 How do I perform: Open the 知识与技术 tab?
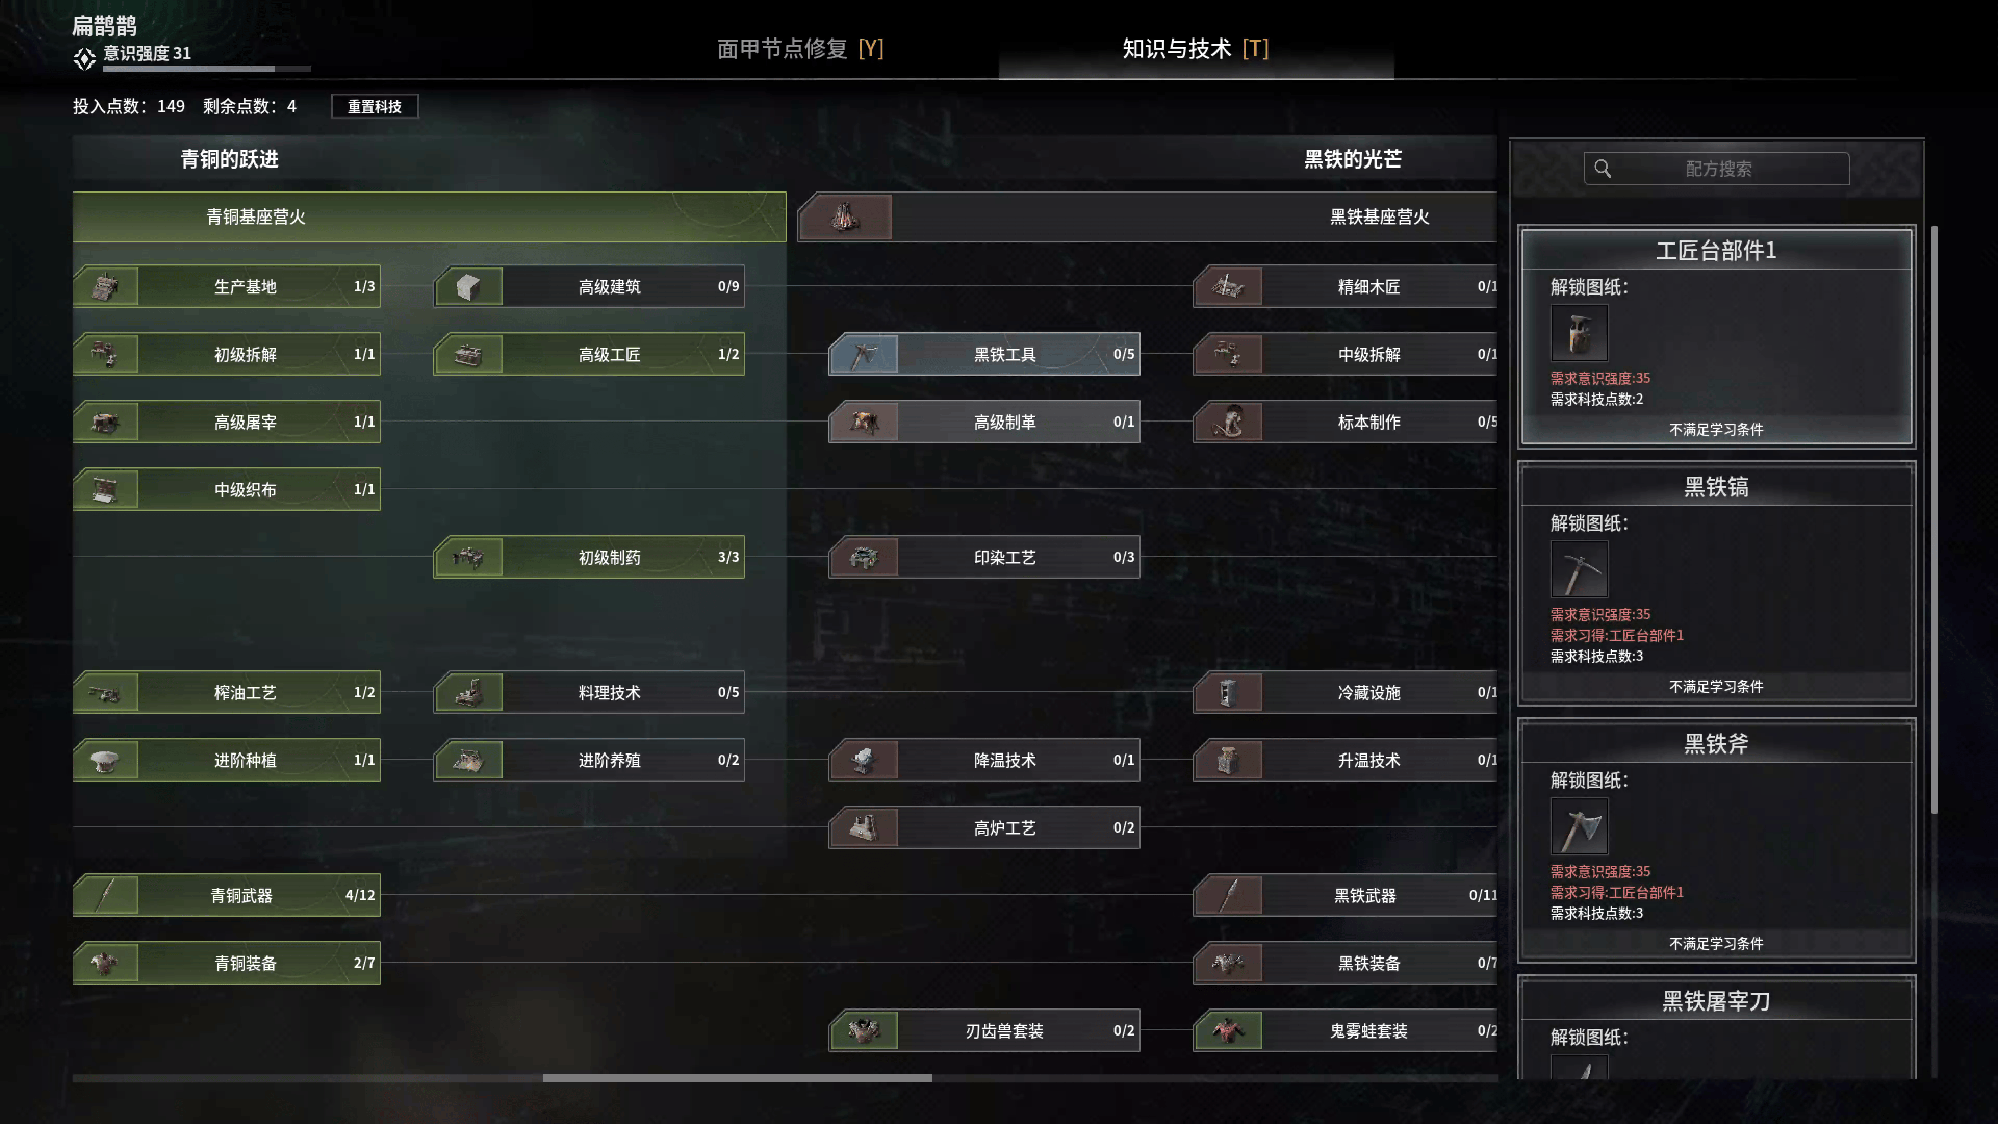1195,49
